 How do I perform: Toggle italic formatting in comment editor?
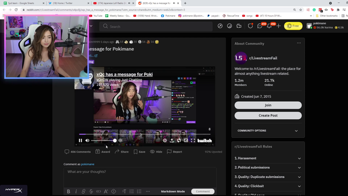coord(76,191)
